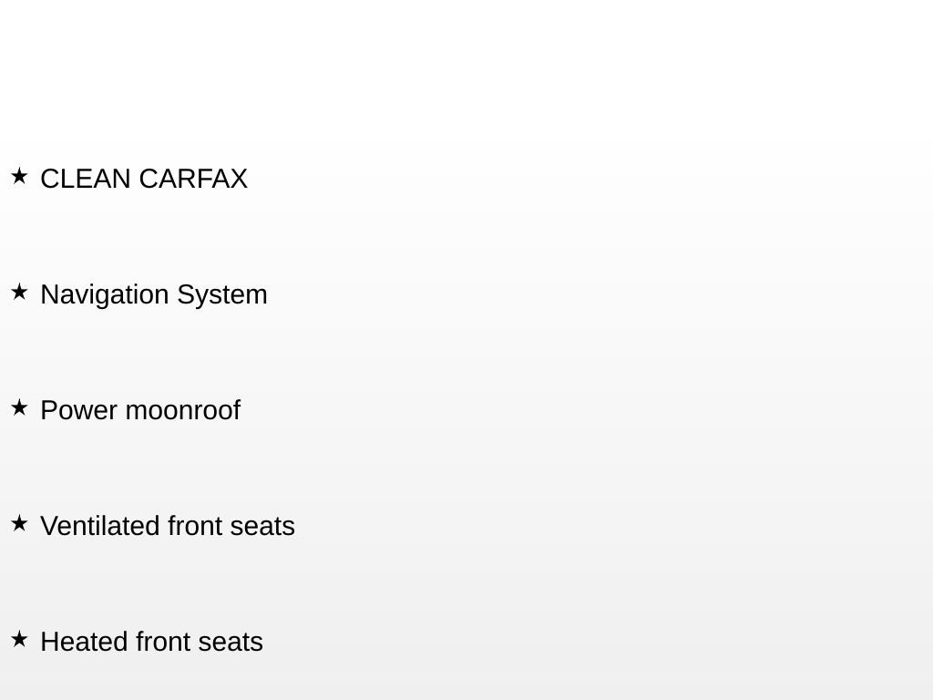Select the star icon before Power moonroof

point(19,407)
